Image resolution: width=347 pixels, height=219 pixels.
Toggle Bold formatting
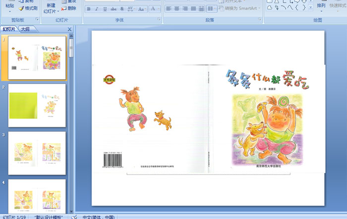89,9
